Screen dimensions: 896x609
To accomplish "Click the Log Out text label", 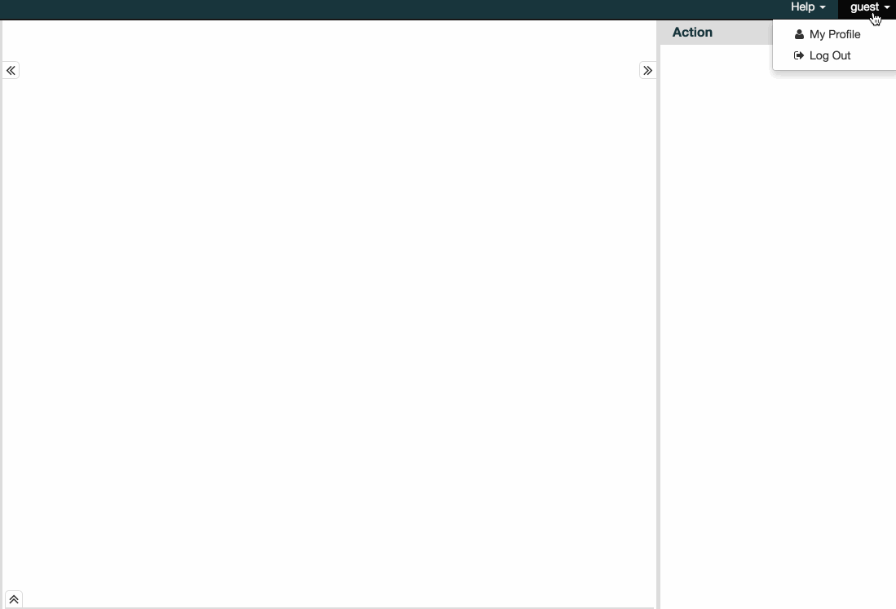I will point(830,55).
